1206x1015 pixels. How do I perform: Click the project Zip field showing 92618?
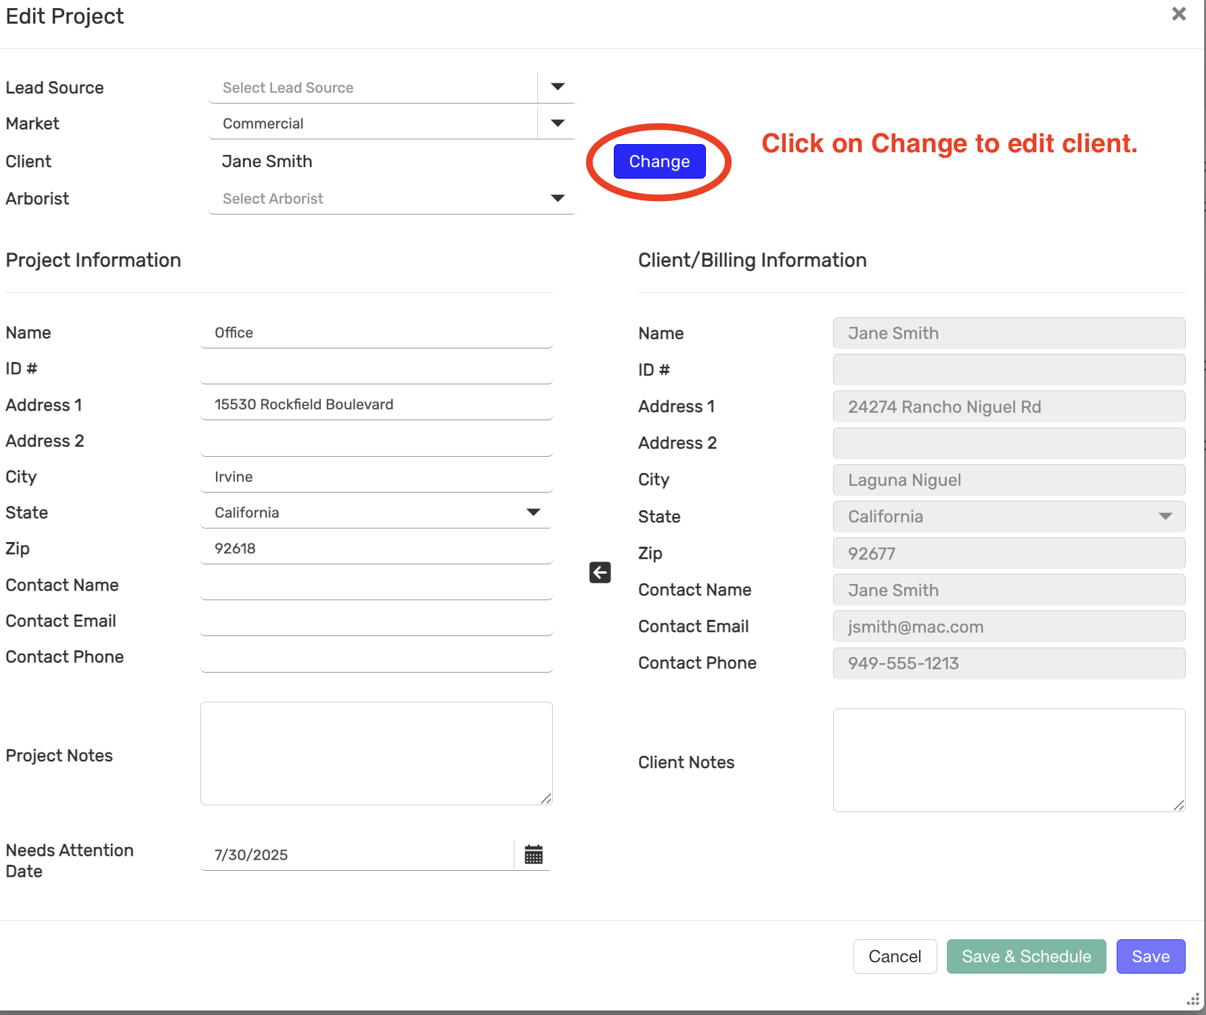pos(376,549)
